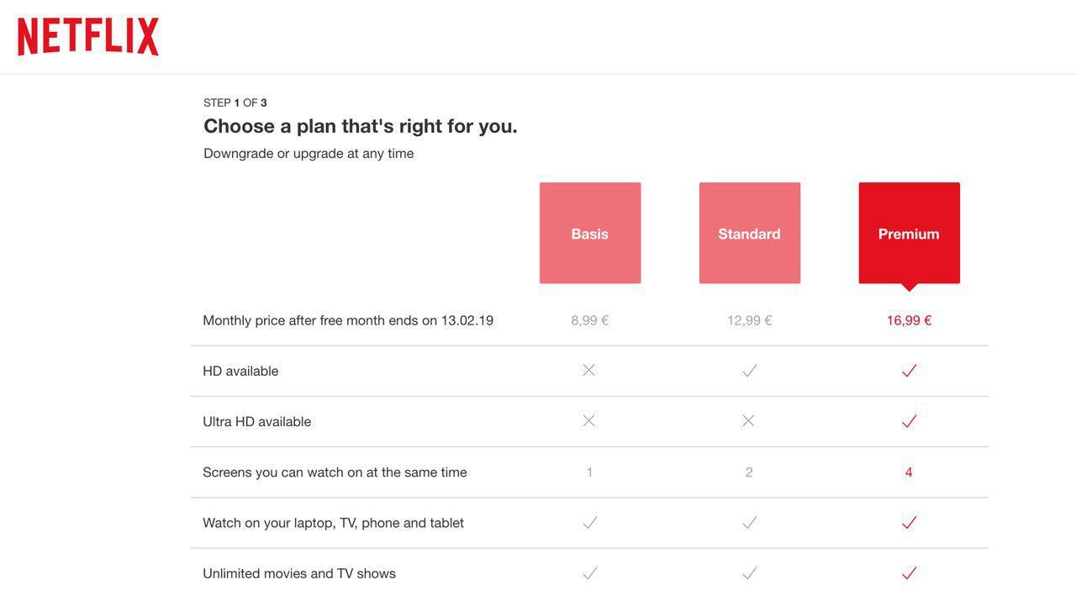1076x596 pixels.
Task: Click red Ultra HD checkmark under Premium
Action: click(909, 421)
